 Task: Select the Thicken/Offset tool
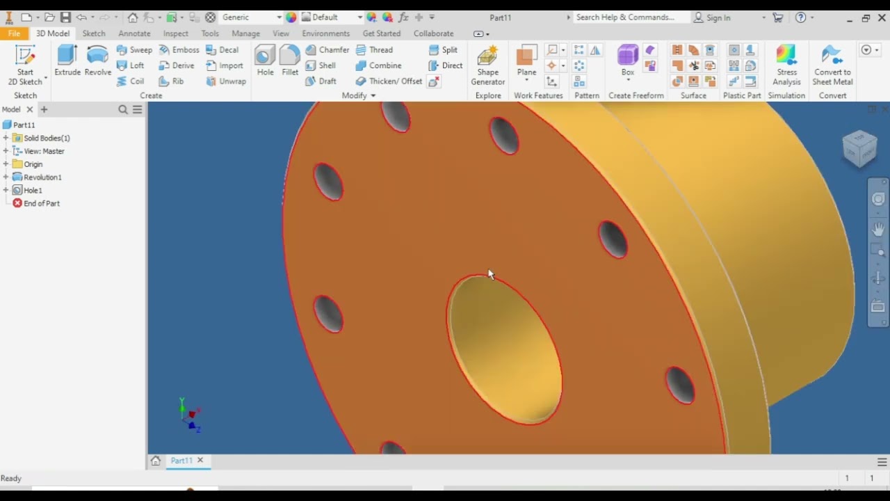(389, 81)
